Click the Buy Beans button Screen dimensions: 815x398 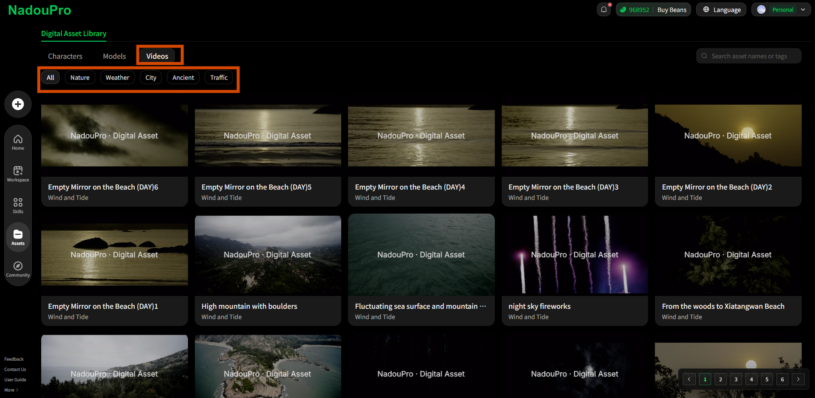(672, 10)
